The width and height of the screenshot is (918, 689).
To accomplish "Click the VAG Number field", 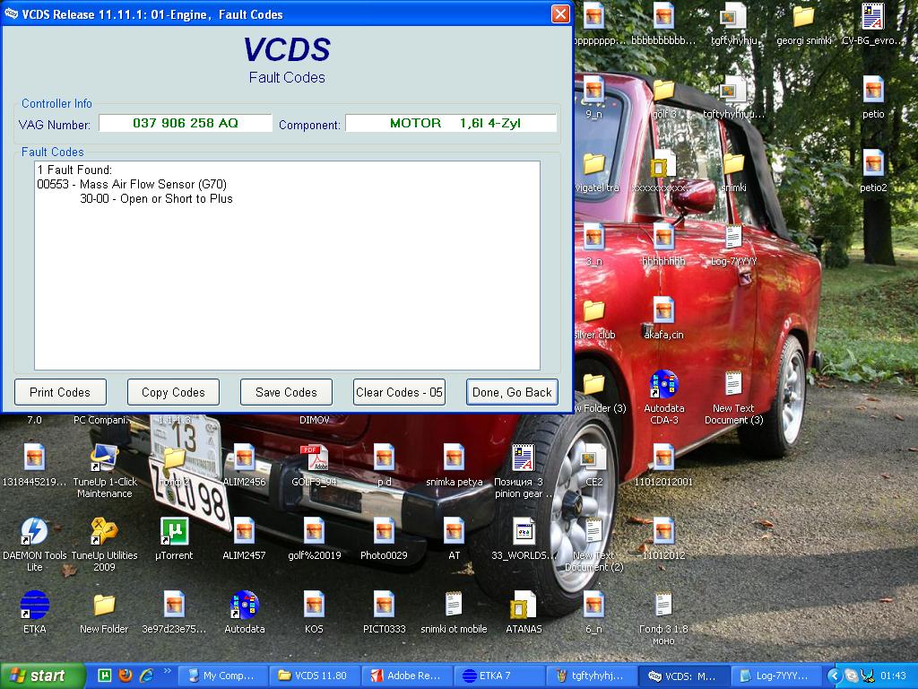I will pos(186,123).
